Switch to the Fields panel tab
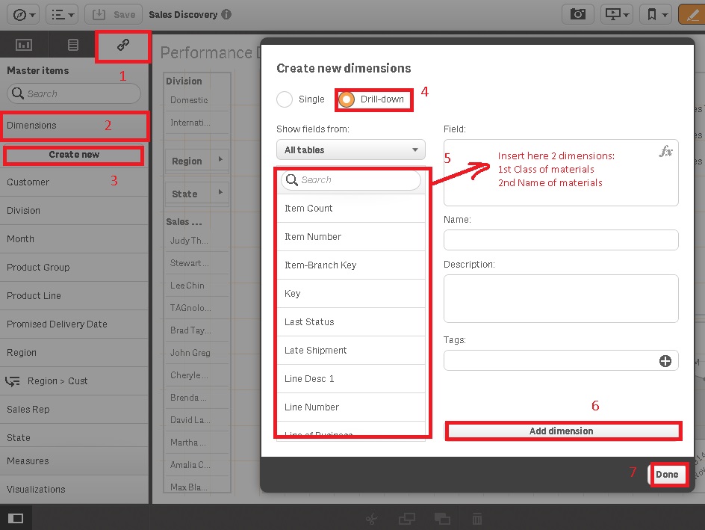 [72, 45]
